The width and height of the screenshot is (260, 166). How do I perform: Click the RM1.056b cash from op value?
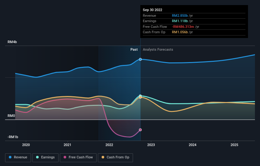coord(180,32)
